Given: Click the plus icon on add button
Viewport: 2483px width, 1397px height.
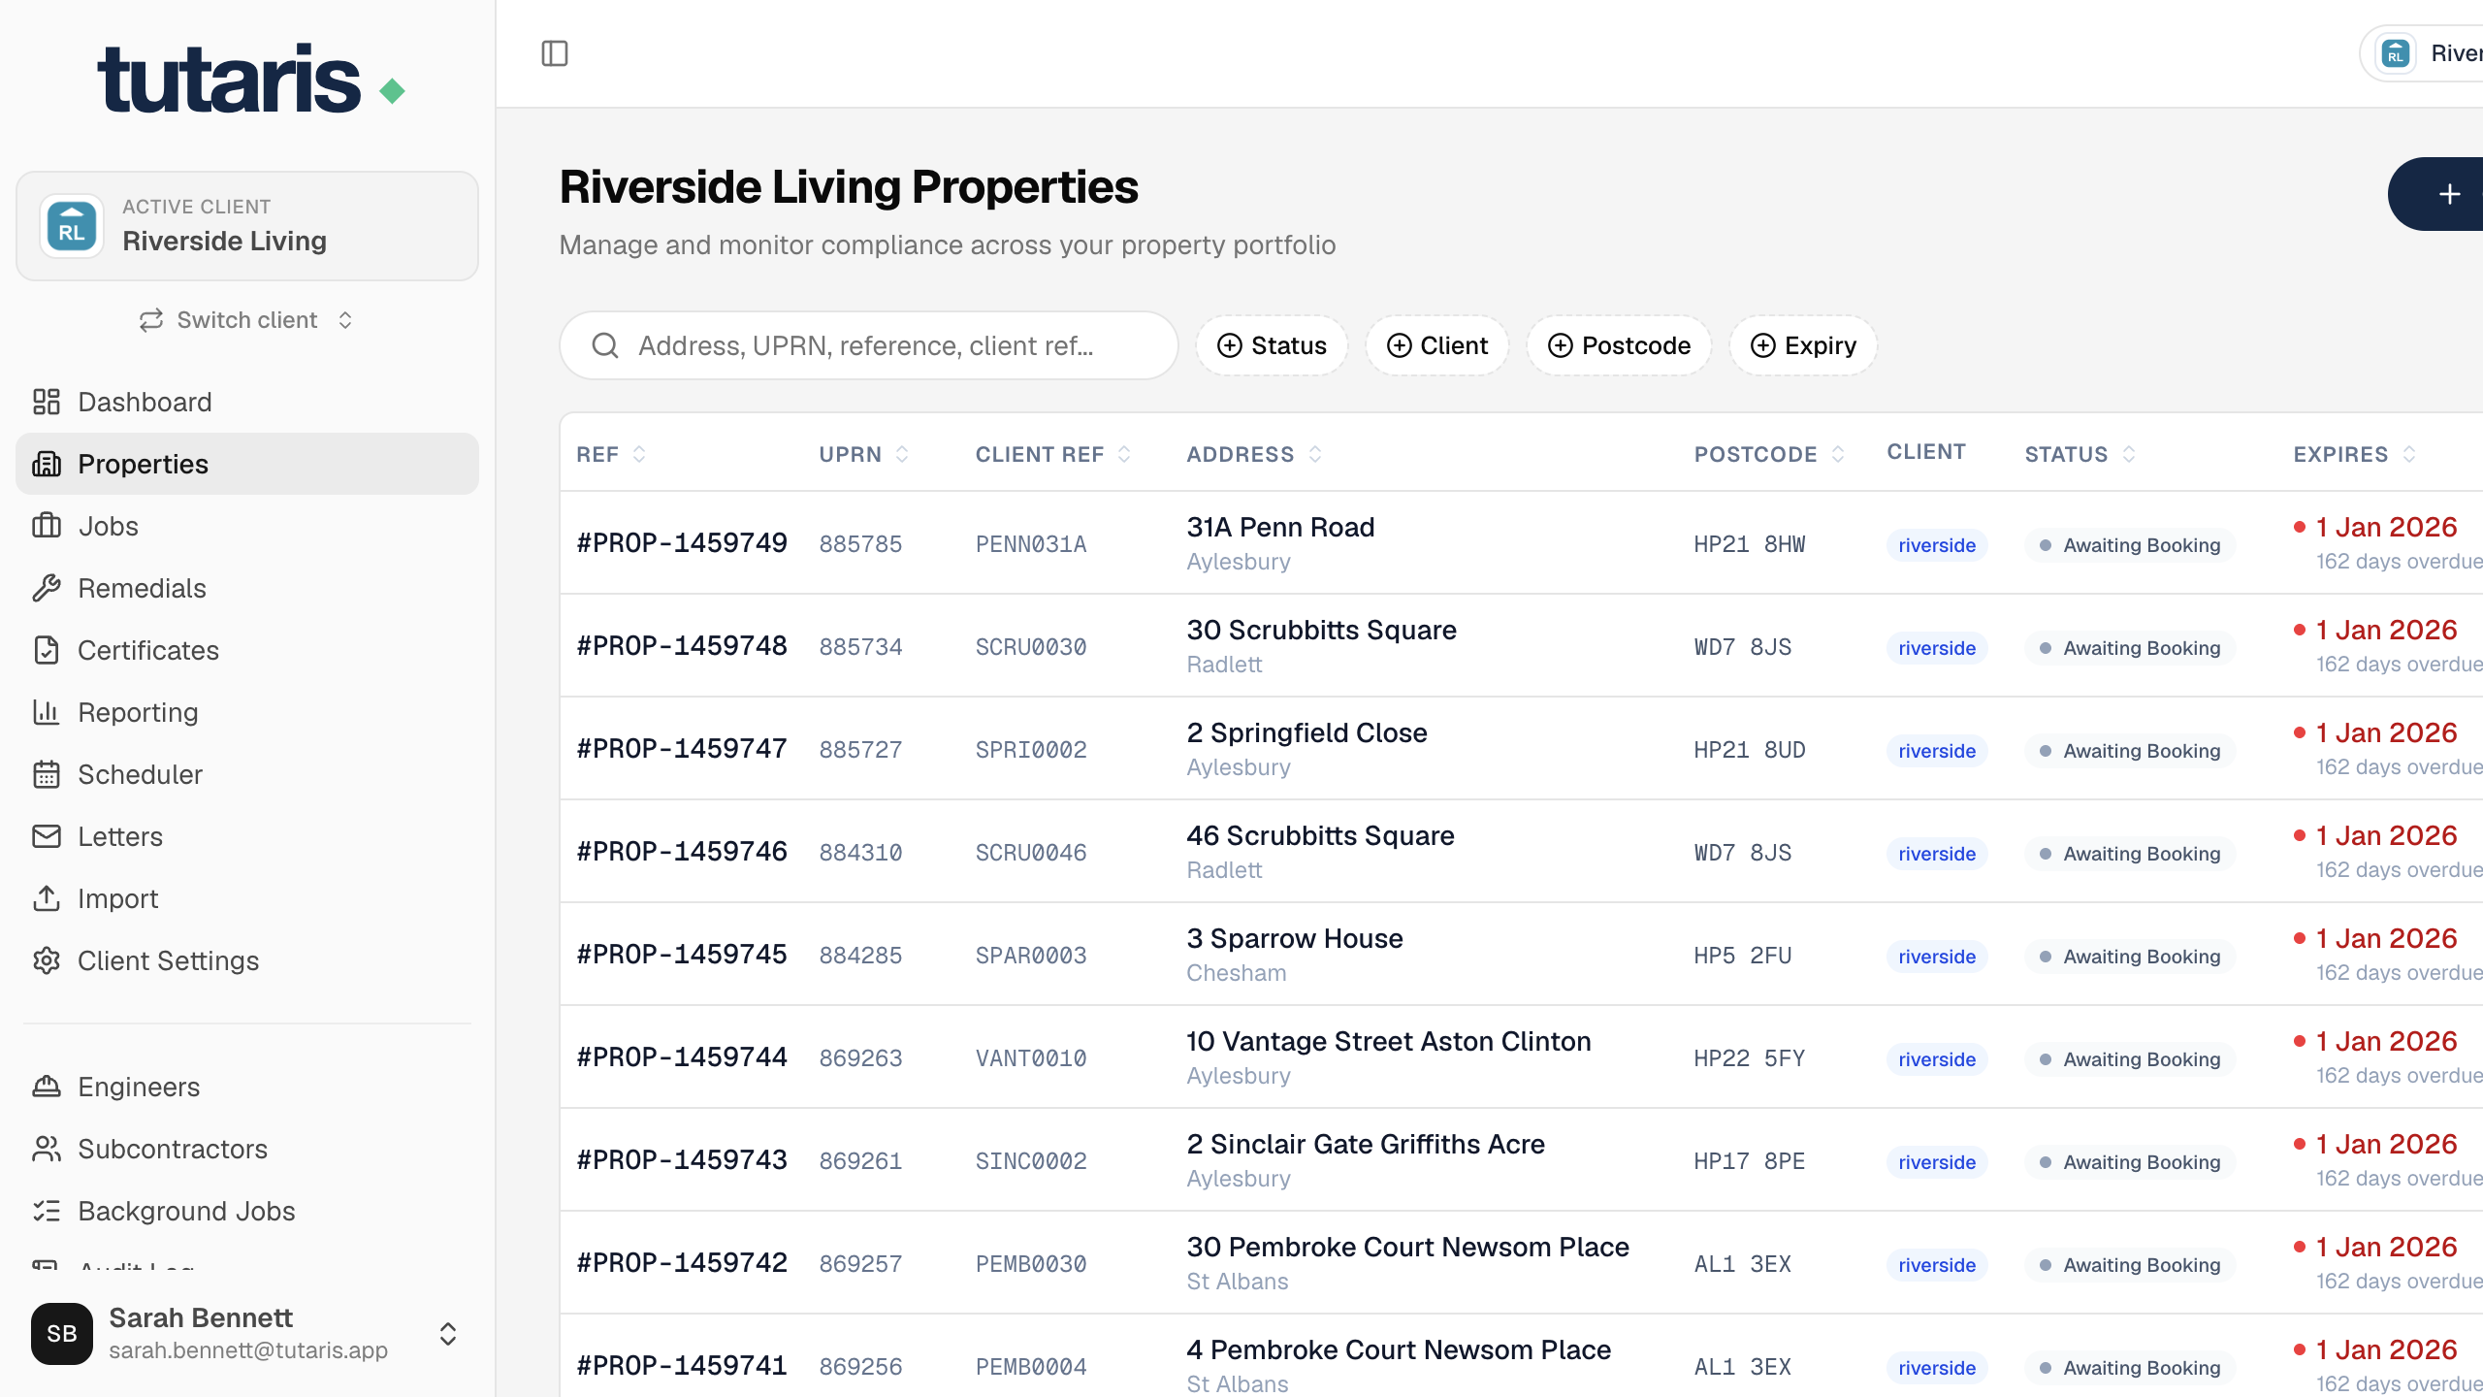Looking at the screenshot, I should 2450,194.
